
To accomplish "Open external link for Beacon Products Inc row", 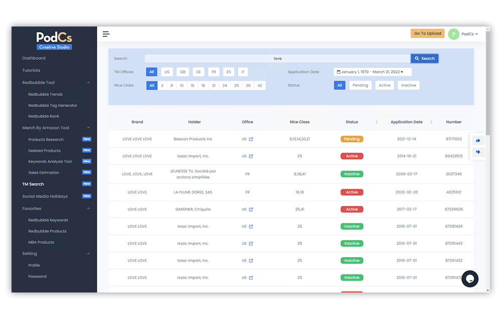I will pyautogui.click(x=251, y=139).
